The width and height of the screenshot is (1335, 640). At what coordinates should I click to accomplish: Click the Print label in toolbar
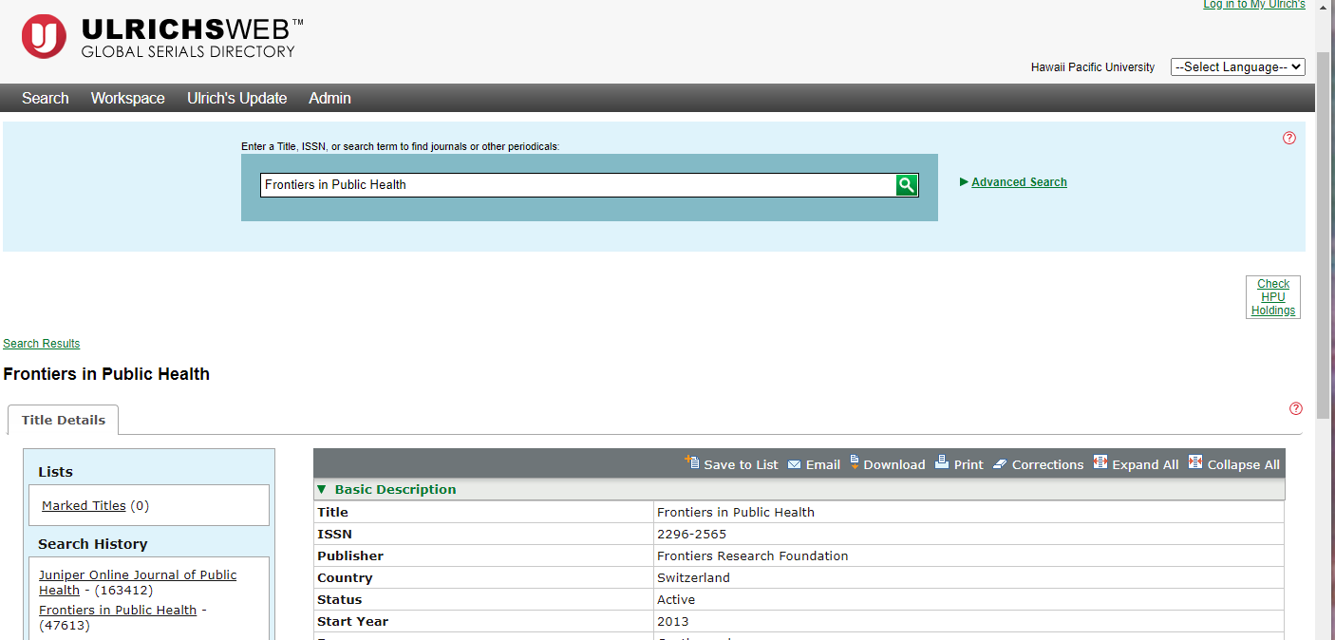pos(968,465)
